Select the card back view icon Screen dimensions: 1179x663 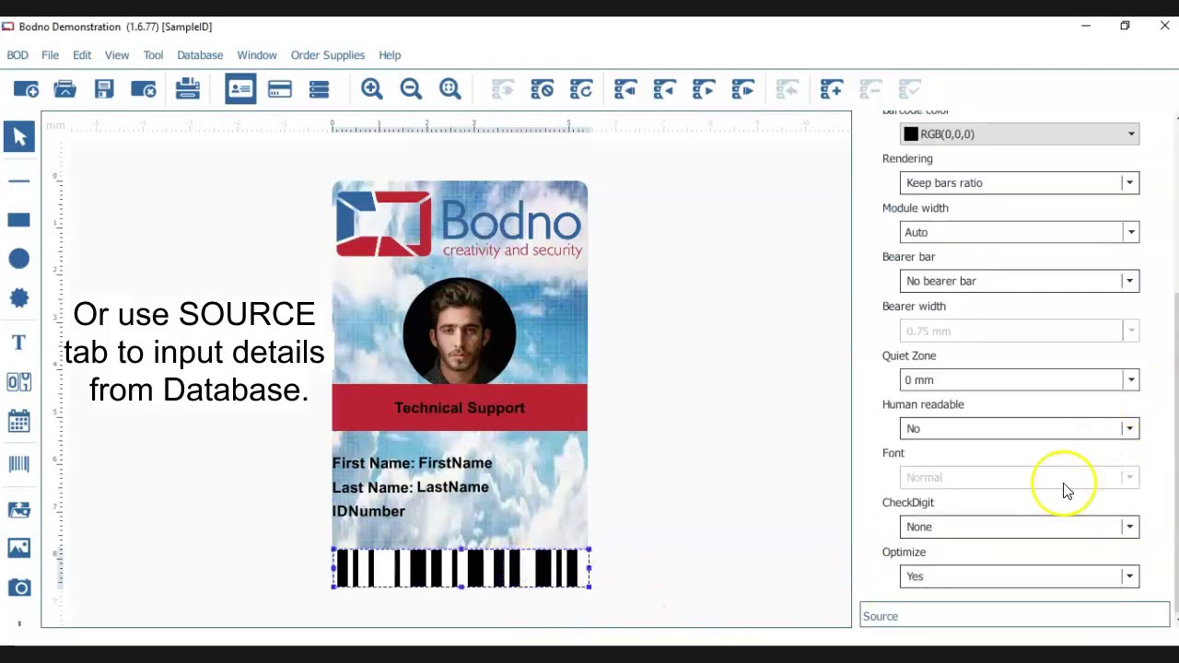(x=280, y=89)
